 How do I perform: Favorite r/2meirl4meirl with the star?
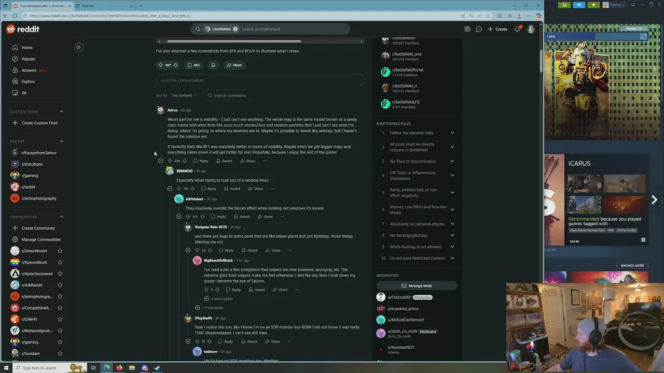pos(60,251)
